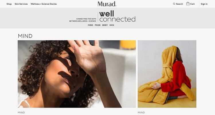The height and width of the screenshot is (115, 215).
Task: Open the yellow jacket article image
Action: pyautogui.click(x=167, y=74)
